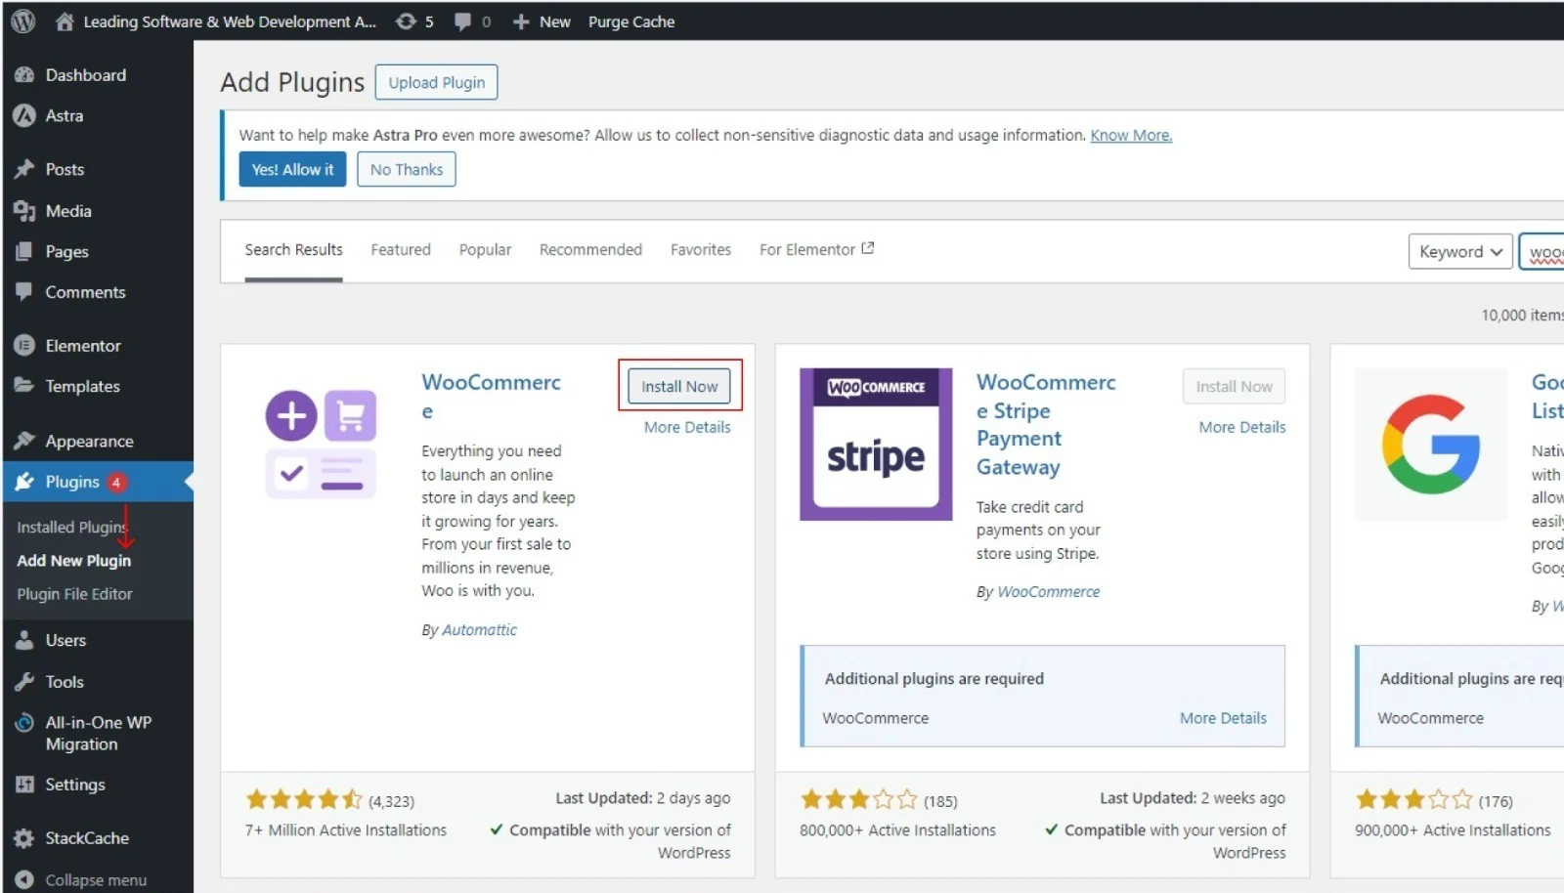Open the comments bubble icon in the admin bar
Image resolution: width=1564 pixels, height=893 pixels.
[x=462, y=21]
